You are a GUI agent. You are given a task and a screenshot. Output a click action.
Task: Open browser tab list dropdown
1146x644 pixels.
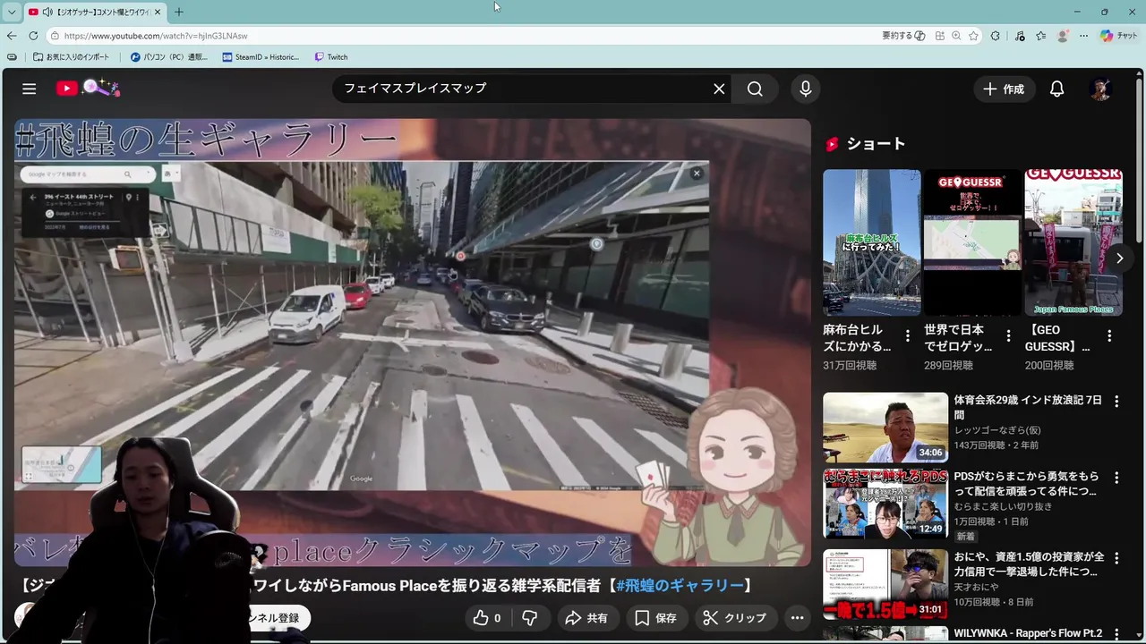(x=12, y=12)
